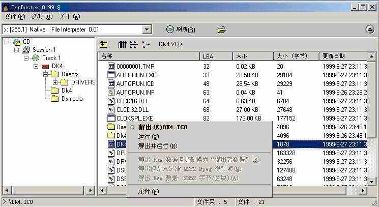This screenshot has height=207, width=379.
Task: Sort by 名称 column header
Action: (149, 56)
